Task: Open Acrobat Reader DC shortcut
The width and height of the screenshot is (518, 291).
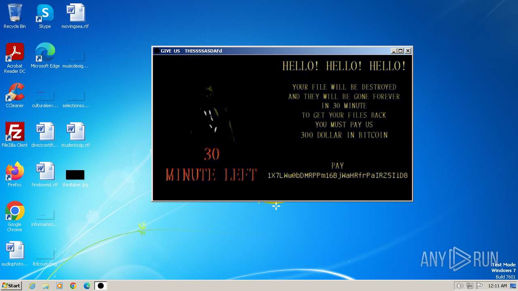Action: point(15,58)
